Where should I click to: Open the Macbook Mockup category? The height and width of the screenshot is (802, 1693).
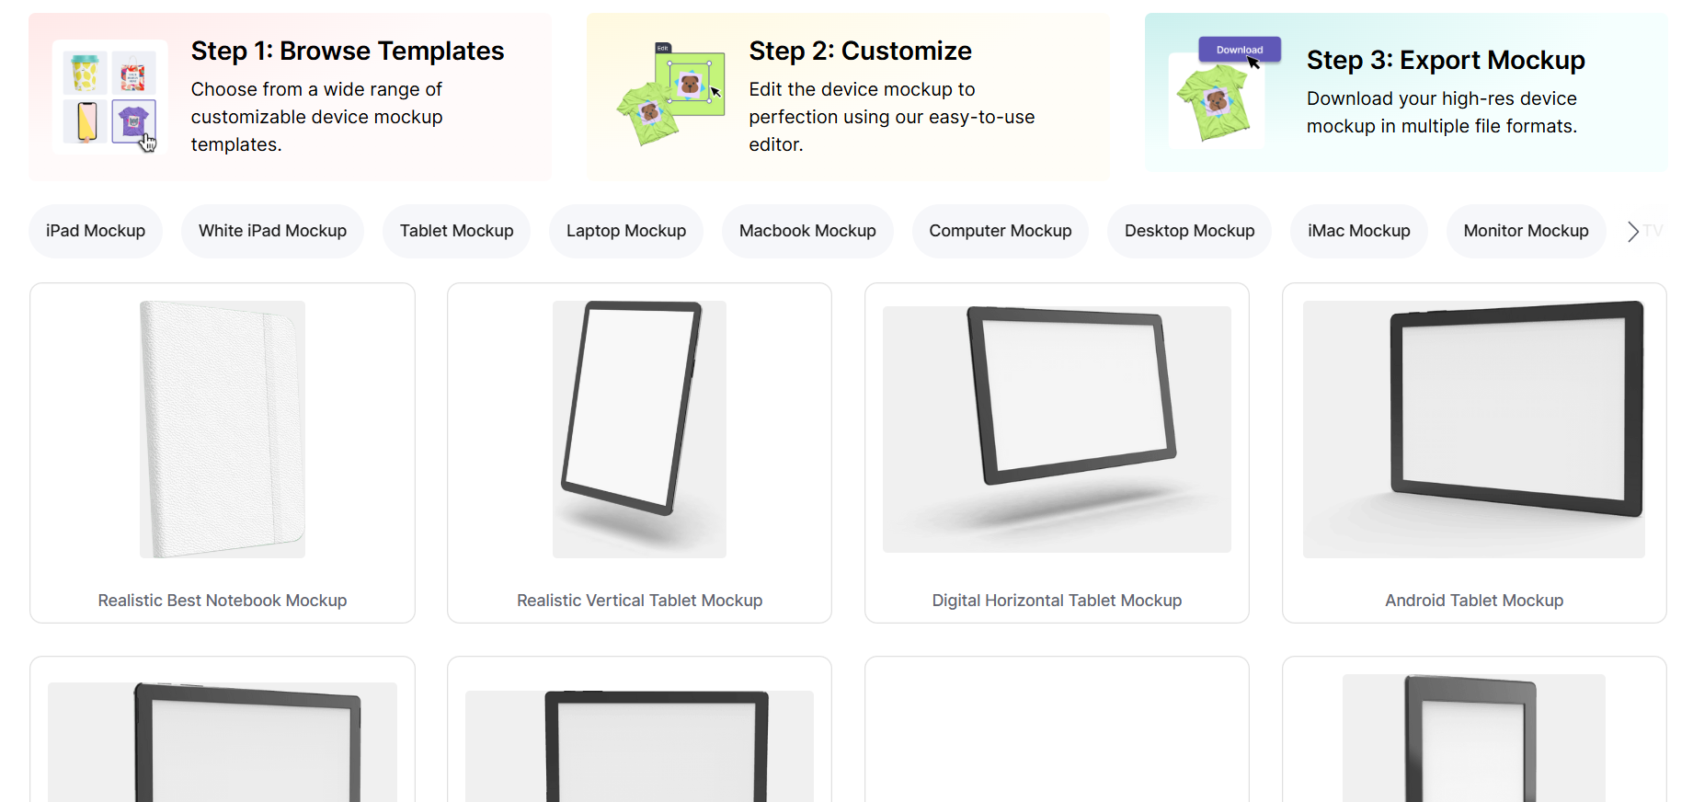pos(807,231)
